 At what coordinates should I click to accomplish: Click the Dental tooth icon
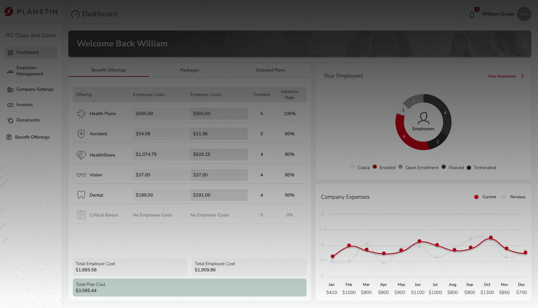[x=81, y=195]
